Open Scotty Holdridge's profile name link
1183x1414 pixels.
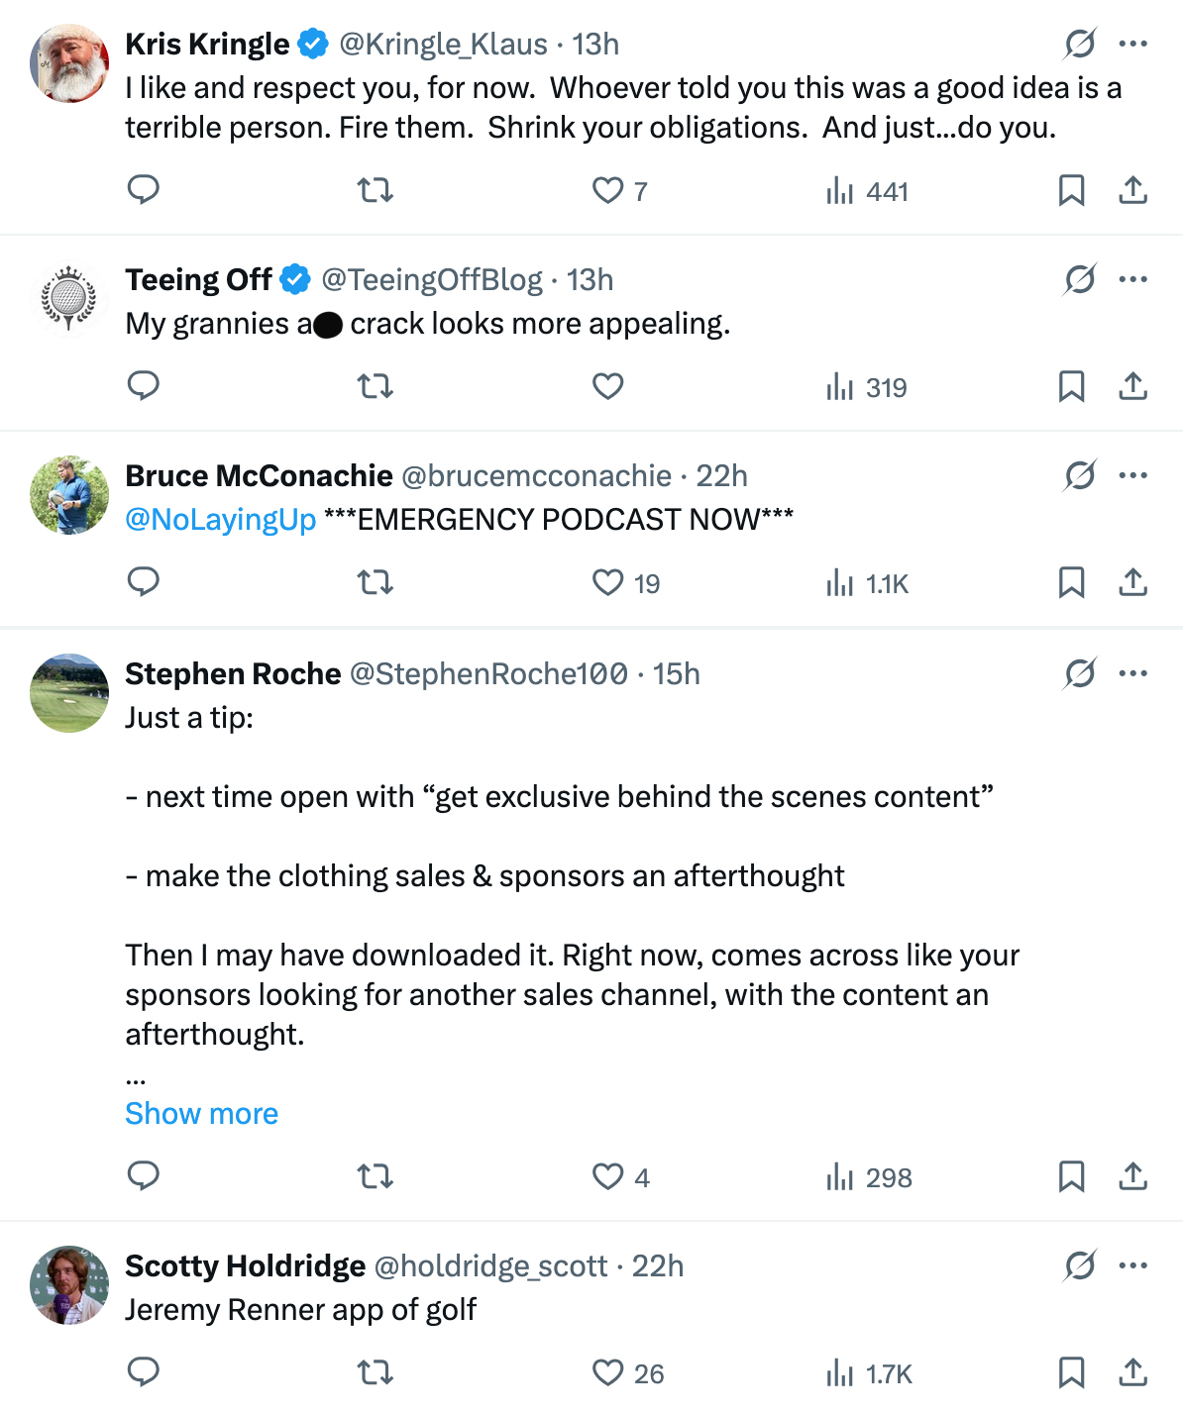[245, 1266]
